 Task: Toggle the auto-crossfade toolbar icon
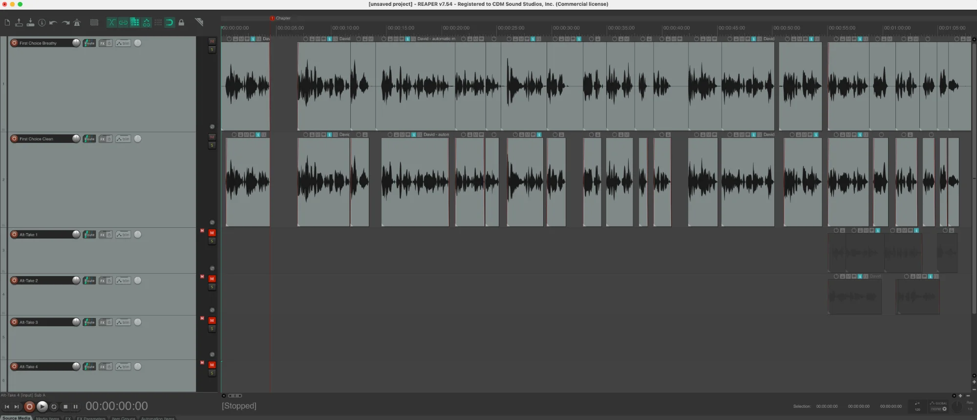(111, 22)
